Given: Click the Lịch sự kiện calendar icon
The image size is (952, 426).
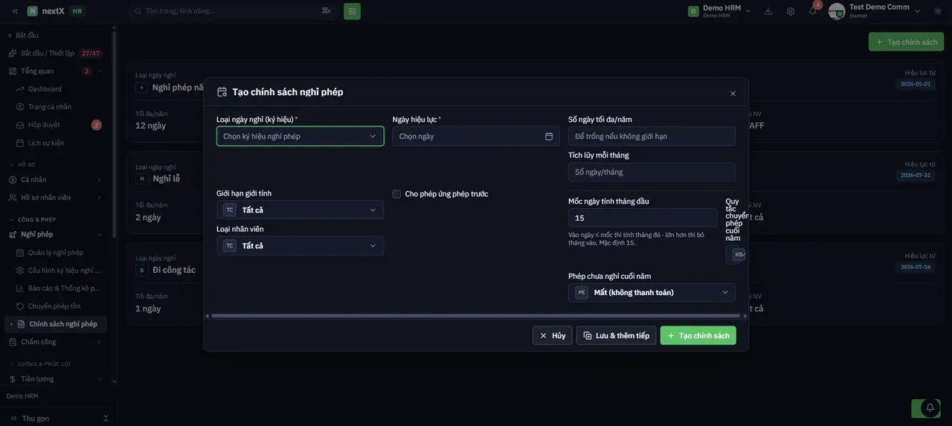Looking at the screenshot, I should (20, 143).
